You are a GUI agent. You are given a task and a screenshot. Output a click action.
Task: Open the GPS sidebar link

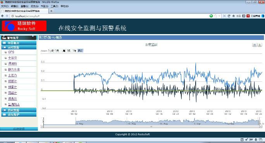(11, 52)
